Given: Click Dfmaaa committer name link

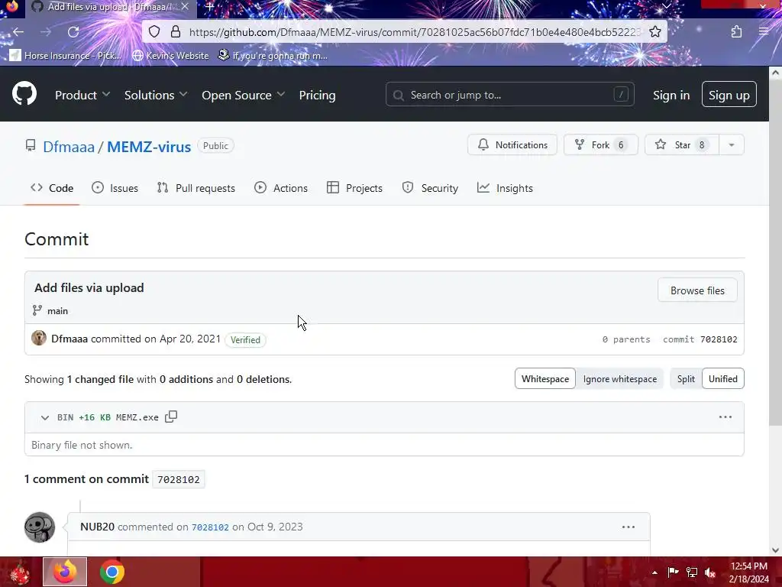Looking at the screenshot, I should 69,339.
